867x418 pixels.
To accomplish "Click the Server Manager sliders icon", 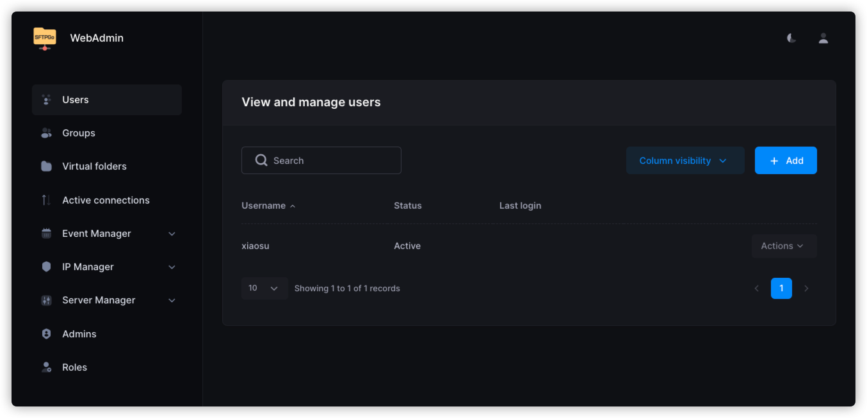I will [x=46, y=300].
